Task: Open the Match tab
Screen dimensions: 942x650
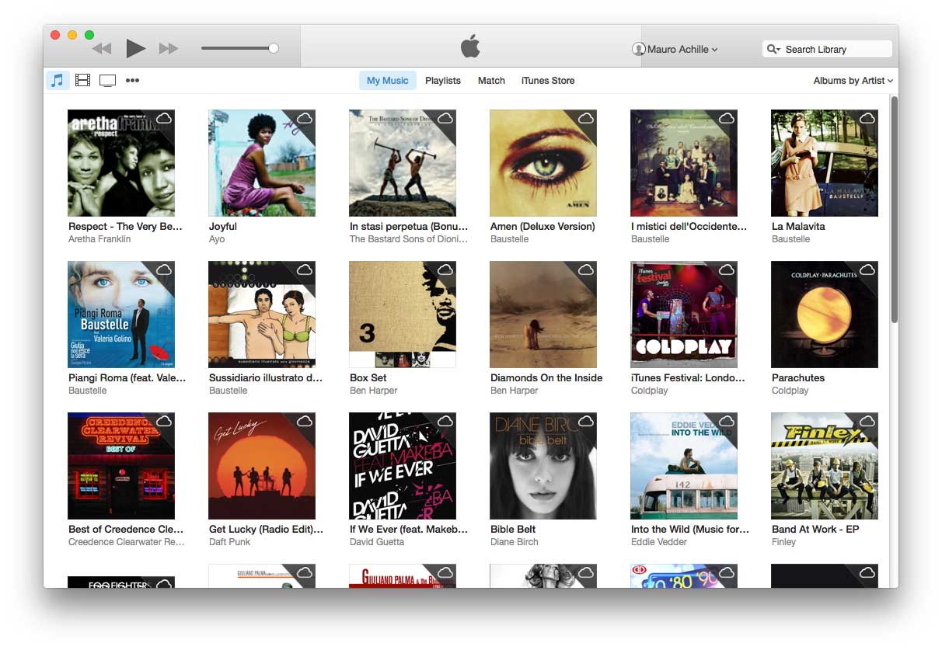Action: point(491,80)
